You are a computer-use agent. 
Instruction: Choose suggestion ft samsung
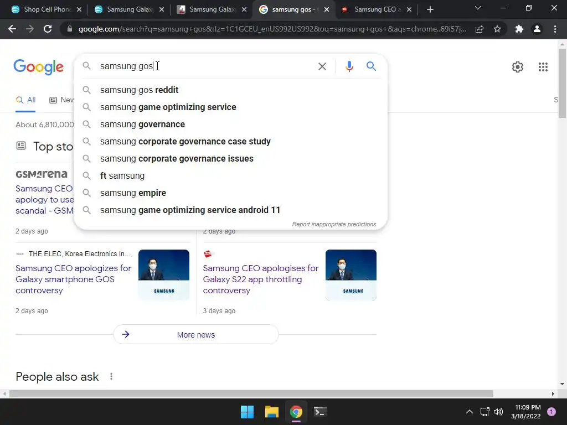[x=231, y=175]
